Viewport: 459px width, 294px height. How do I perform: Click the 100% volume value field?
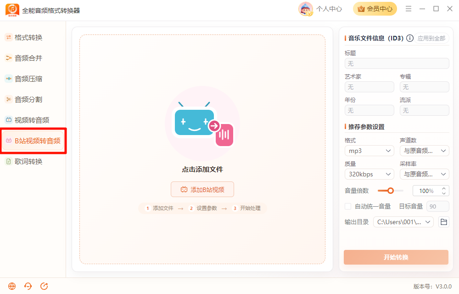(x=426, y=191)
